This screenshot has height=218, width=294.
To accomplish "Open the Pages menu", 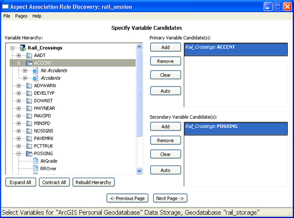I will click(x=21, y=16).
